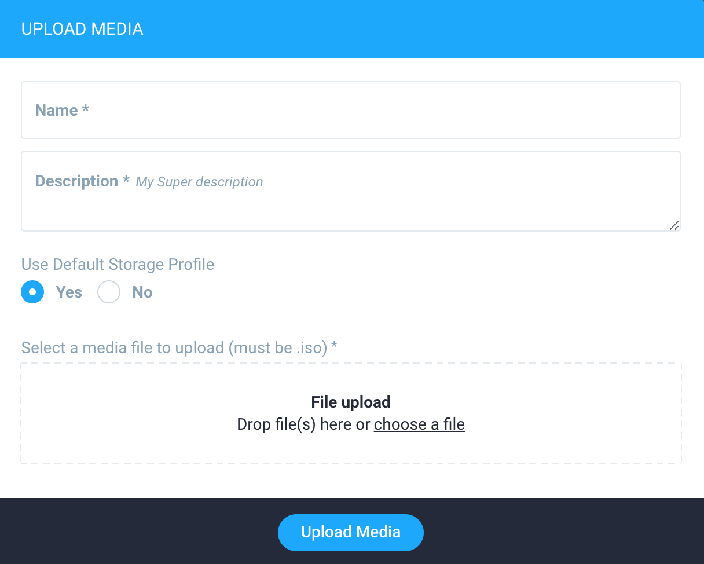Click the "Description *" field label
The width and height of the screenshot is (704, 564).
tap(82, 181)
